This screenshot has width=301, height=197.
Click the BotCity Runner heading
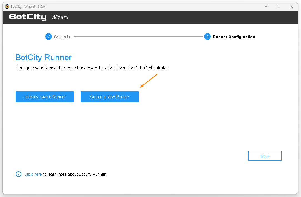pyautogui.click(x=44, y=58)
